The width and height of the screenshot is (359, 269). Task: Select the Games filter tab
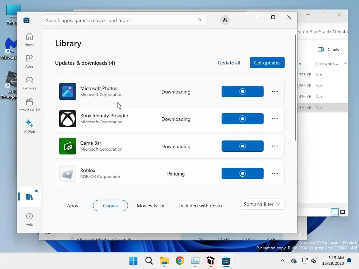click(110, 206)
